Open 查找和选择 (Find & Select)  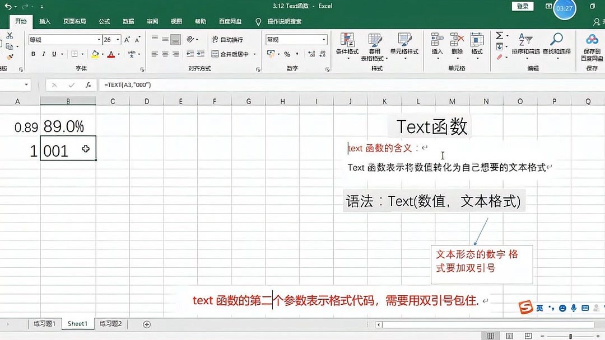coord(557,48)
